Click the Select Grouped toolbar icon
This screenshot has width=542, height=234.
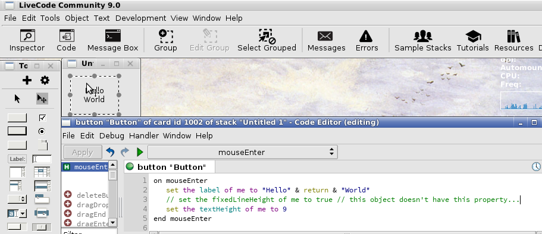point(267,40)
